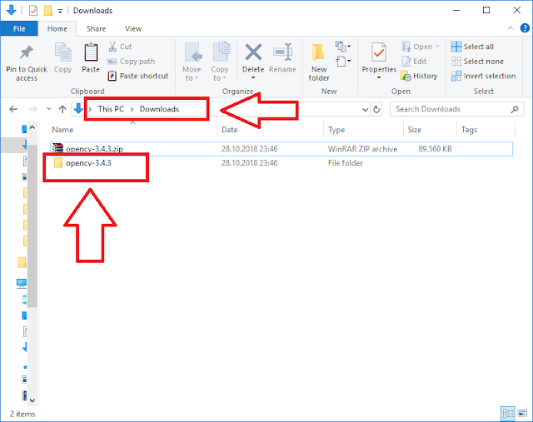Click Copy path in the ribbon
This screenshot has width=533, height=422.
pos(132,62)
